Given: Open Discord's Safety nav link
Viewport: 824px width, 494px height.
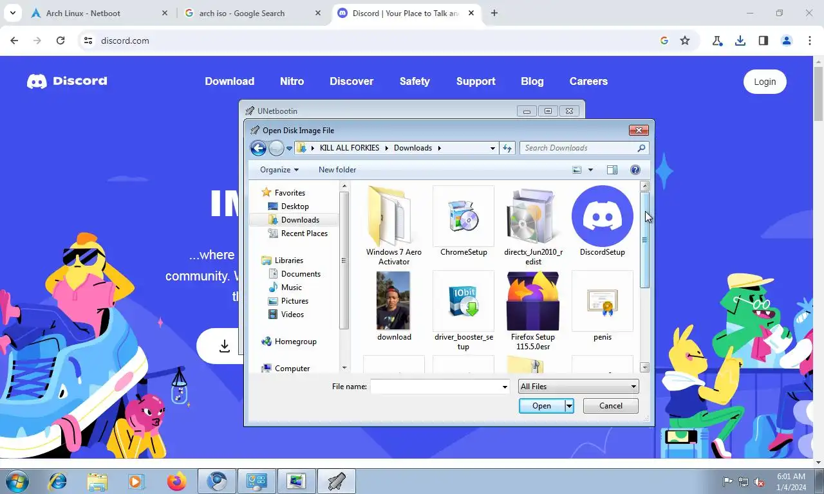Looking at the screenshot, I should [x=415, y=81].
